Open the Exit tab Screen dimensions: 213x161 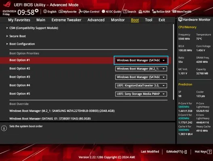click(x=162, y=20)
